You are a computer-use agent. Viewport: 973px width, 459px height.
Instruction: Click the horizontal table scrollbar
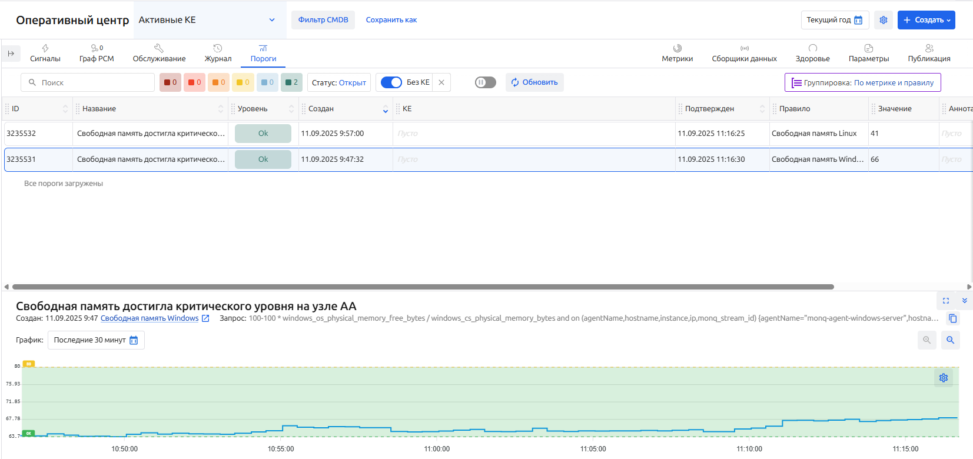pyautogui.click(x=423, y=287)
